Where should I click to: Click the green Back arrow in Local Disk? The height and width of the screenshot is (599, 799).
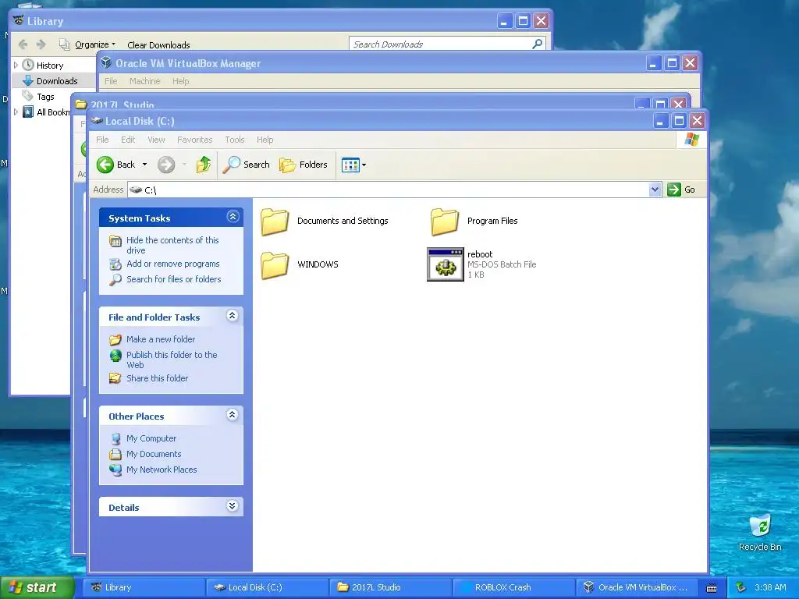click(x=105, y=165)
